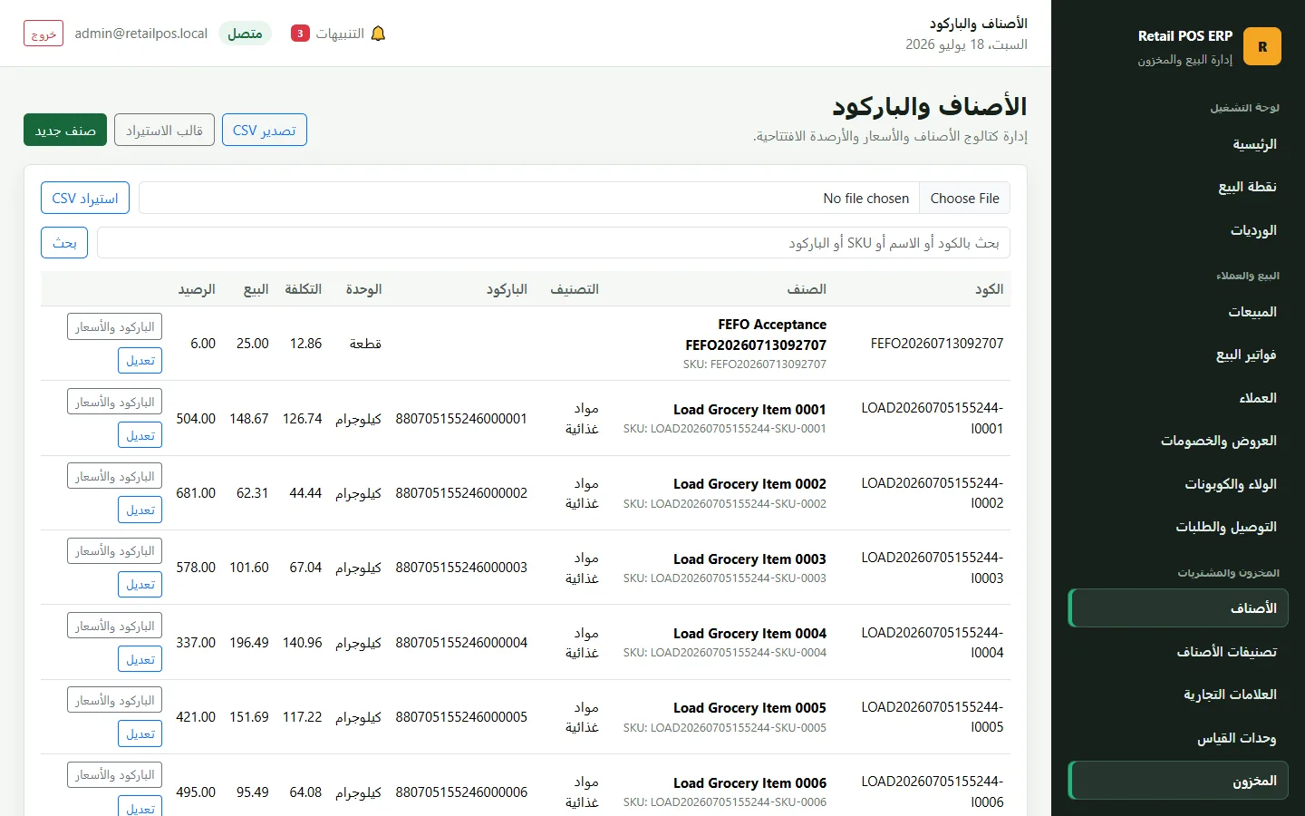The width and height of the screenshot is (1305, 816).
Task: Click الباركود والأسعار for Load Grocery Item 0004
Action: [x=114, y=626]
